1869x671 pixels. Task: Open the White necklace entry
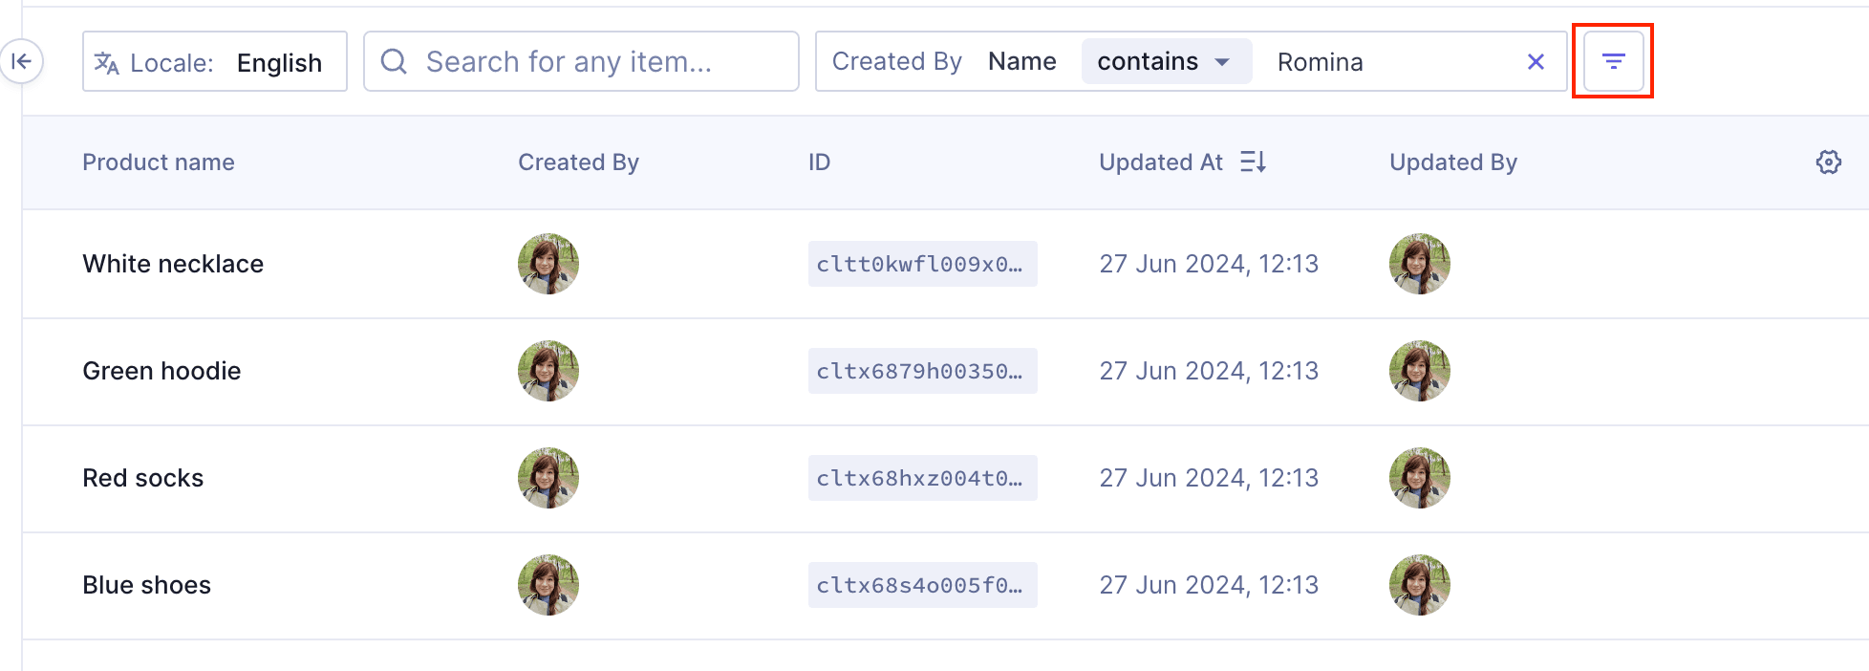click(173, 264)
